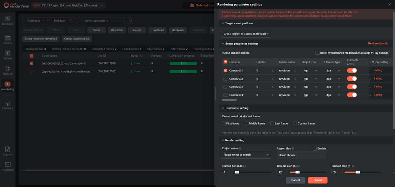Open the Overview sidebar icon
This screenshot has width=395, height=187.
[7, 20]
